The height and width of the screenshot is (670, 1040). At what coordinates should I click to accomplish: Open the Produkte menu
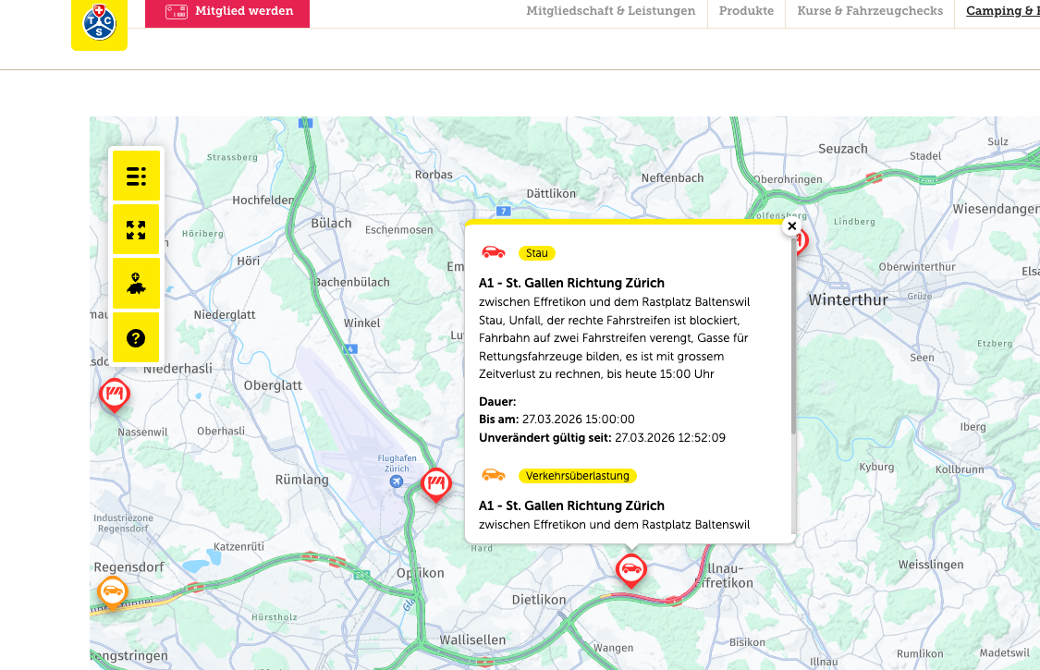[x=746, y=11]
